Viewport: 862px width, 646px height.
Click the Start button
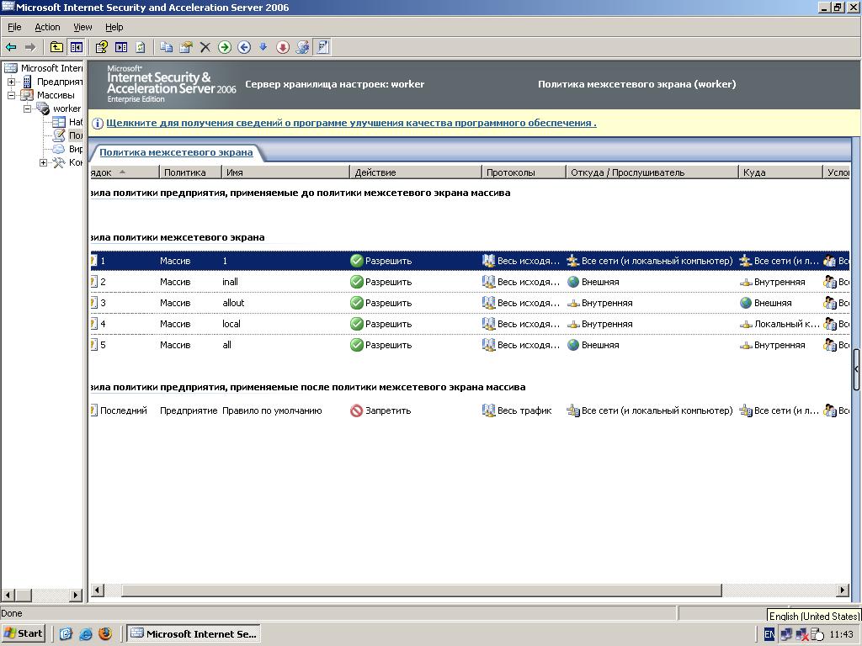[x=23, y=633]
